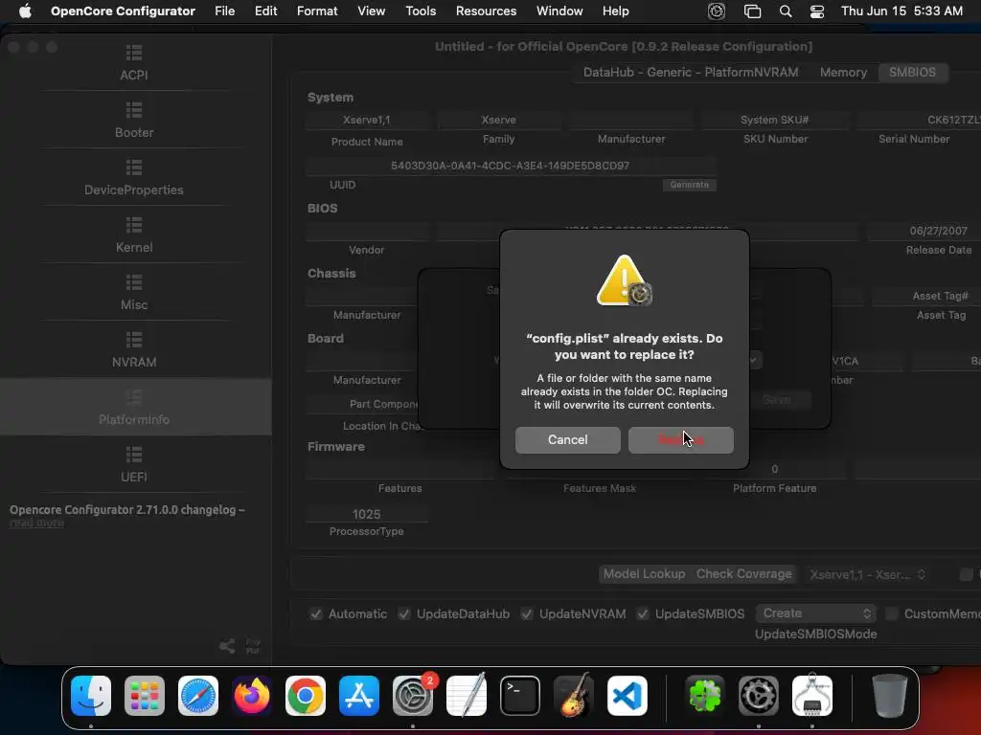Open the green clover app in Dock

coord(705,696)
